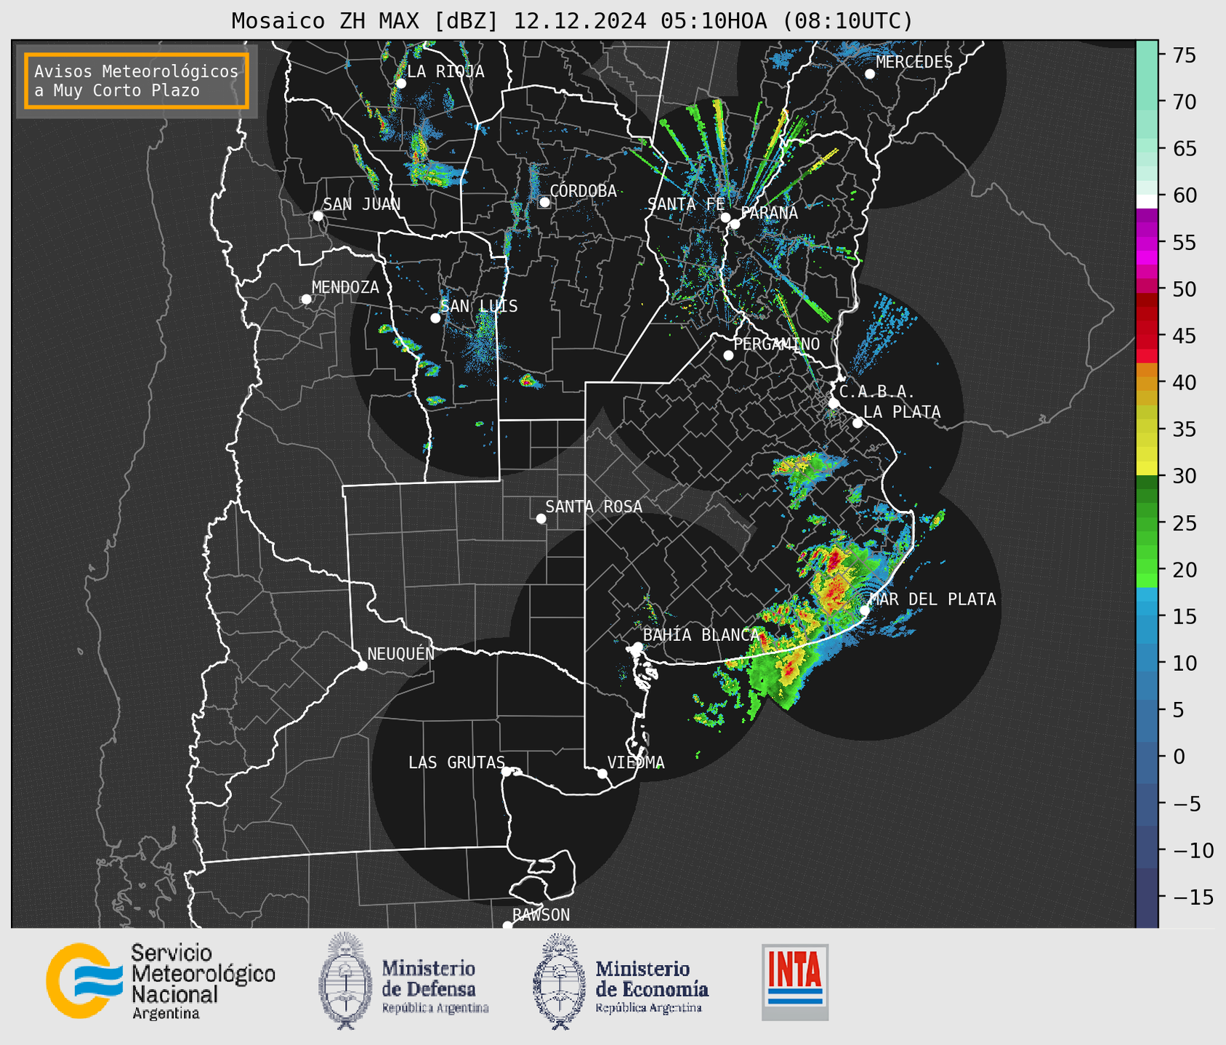Click the SAN LUIS city label
This screenshot has width=1226, height=1045.
(479, 307)
